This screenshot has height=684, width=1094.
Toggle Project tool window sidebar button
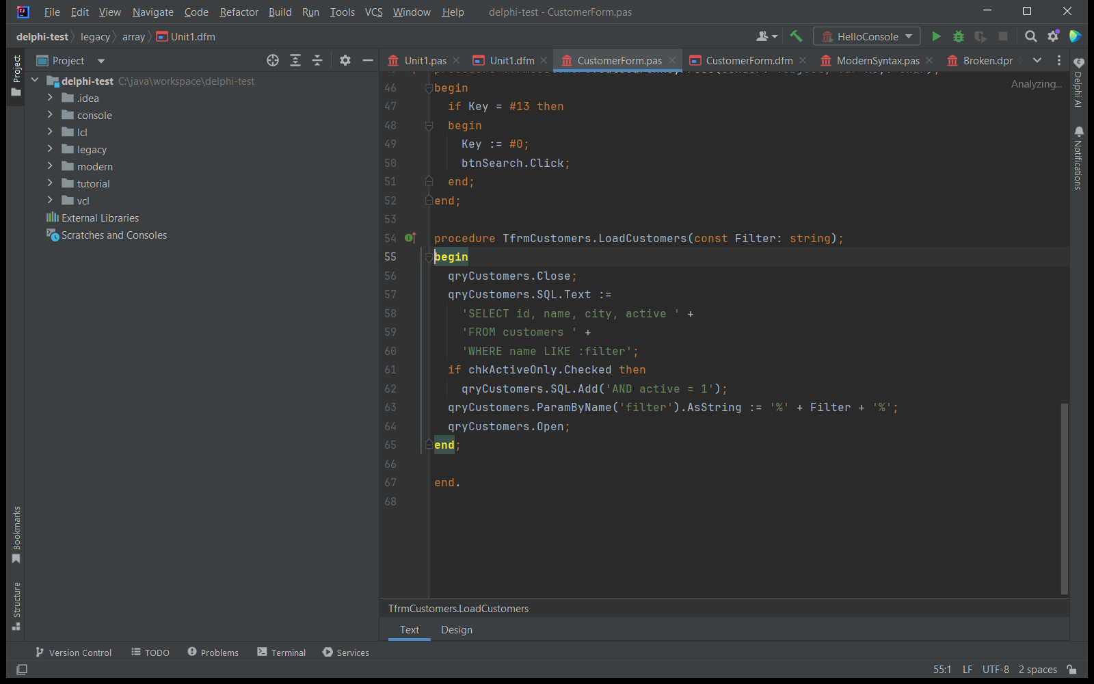(x=16, y=76)
